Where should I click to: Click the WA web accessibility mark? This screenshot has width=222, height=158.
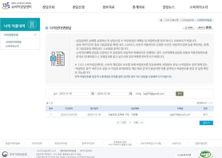coord(206,154)
